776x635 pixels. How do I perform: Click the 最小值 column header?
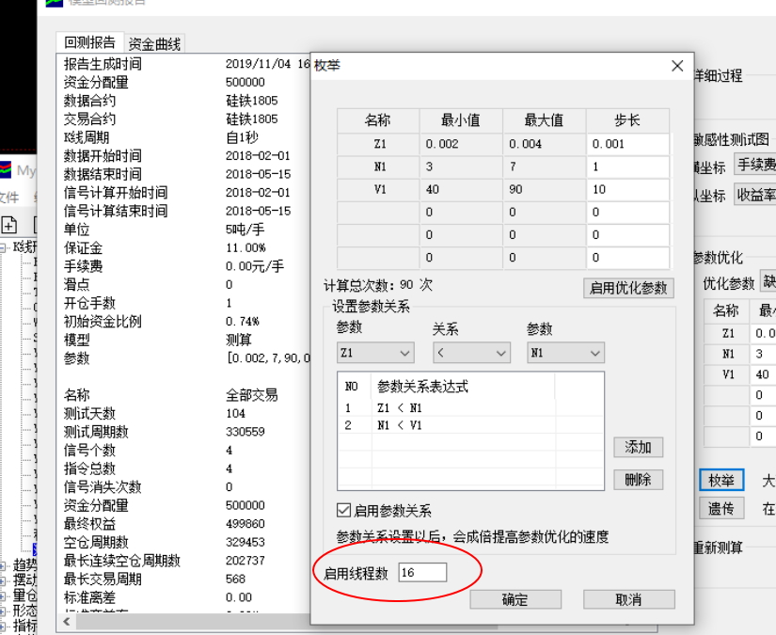[x=461, y=120]
